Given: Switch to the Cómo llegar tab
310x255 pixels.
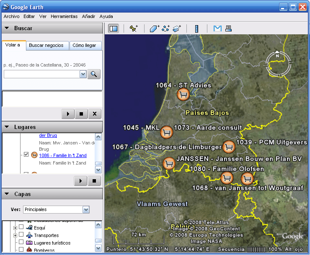Looking at the screenshot, I should 85,46.
